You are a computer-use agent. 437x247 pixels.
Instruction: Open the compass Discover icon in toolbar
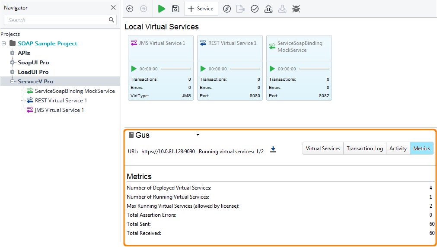227,9
